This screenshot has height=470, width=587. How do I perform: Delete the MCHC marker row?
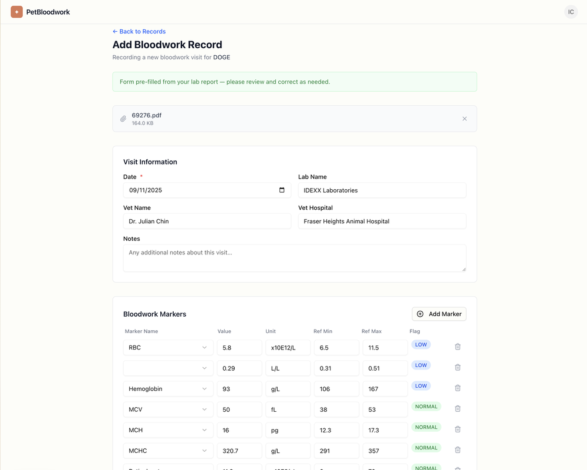click(x=457, y=450)
